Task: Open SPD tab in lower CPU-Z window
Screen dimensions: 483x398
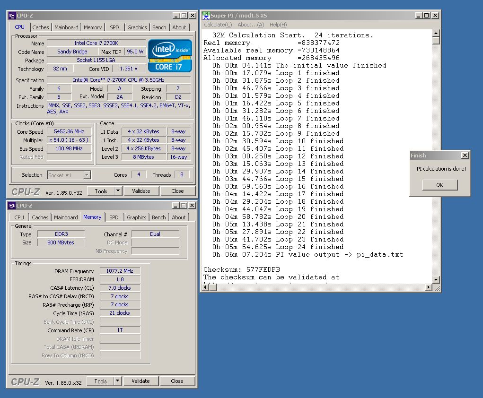Action: [114, 217]
